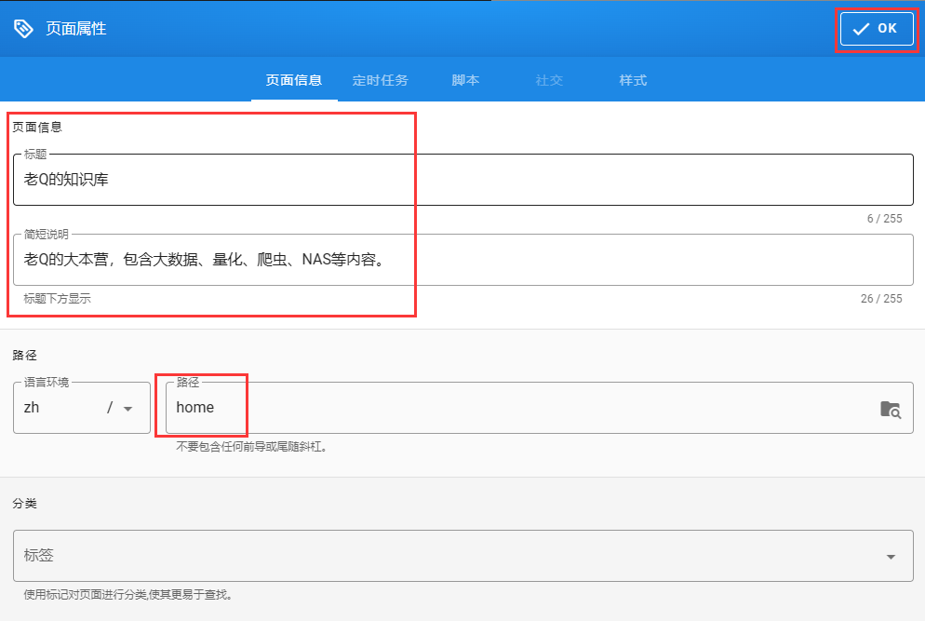Click the 6 / 255 title counter

tap(884, 219)
